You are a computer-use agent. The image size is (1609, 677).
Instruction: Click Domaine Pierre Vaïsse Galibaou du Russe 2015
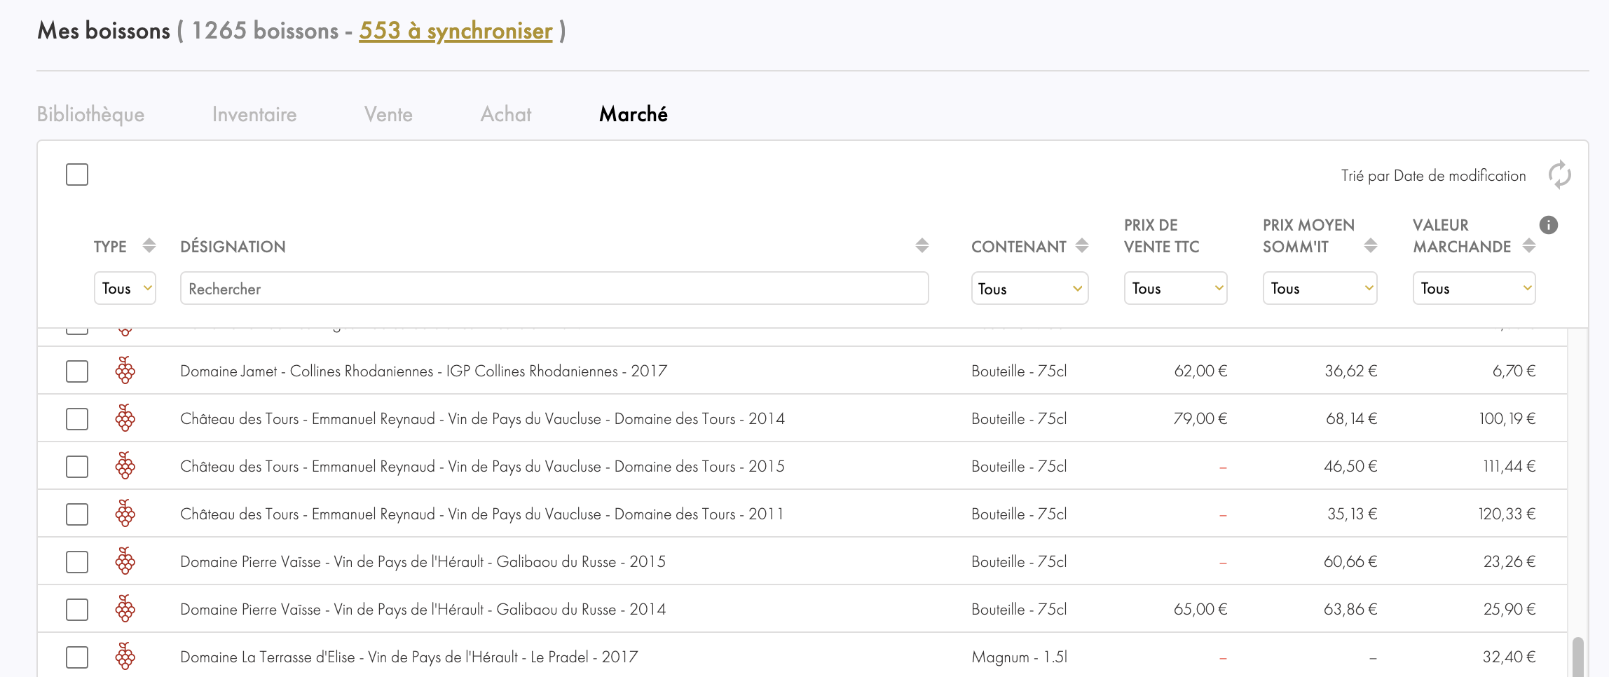point(423,561)
